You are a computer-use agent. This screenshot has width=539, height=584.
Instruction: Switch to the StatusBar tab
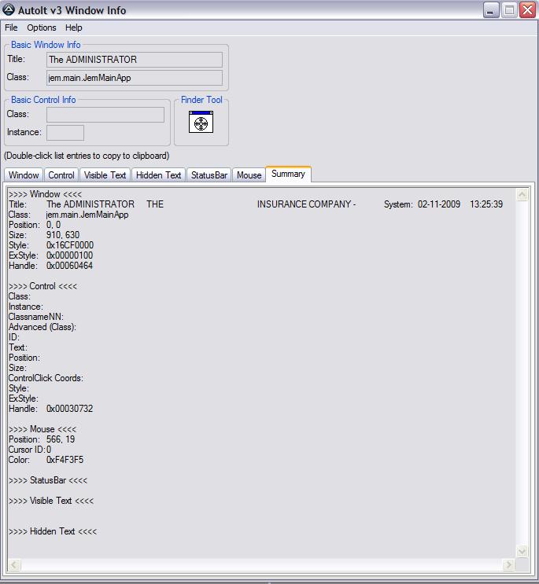[209, 175]
